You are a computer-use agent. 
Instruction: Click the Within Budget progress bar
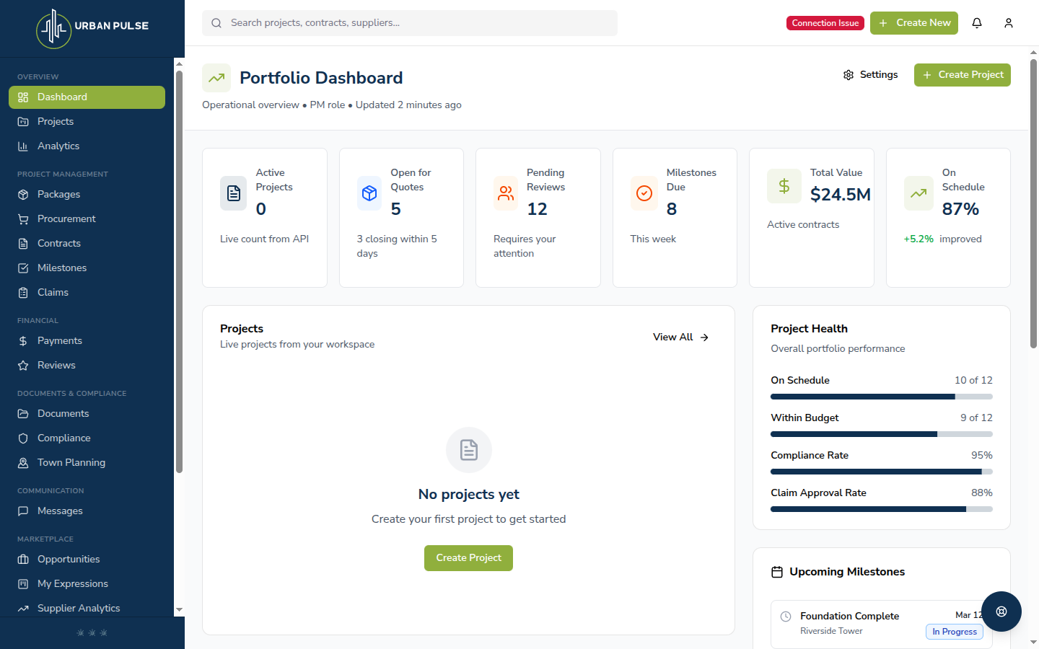tap(882, 434)
